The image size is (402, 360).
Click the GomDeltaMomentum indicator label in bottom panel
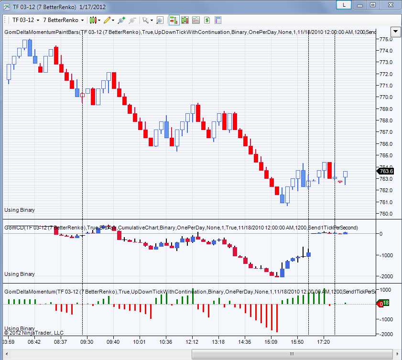pos(190,292)
